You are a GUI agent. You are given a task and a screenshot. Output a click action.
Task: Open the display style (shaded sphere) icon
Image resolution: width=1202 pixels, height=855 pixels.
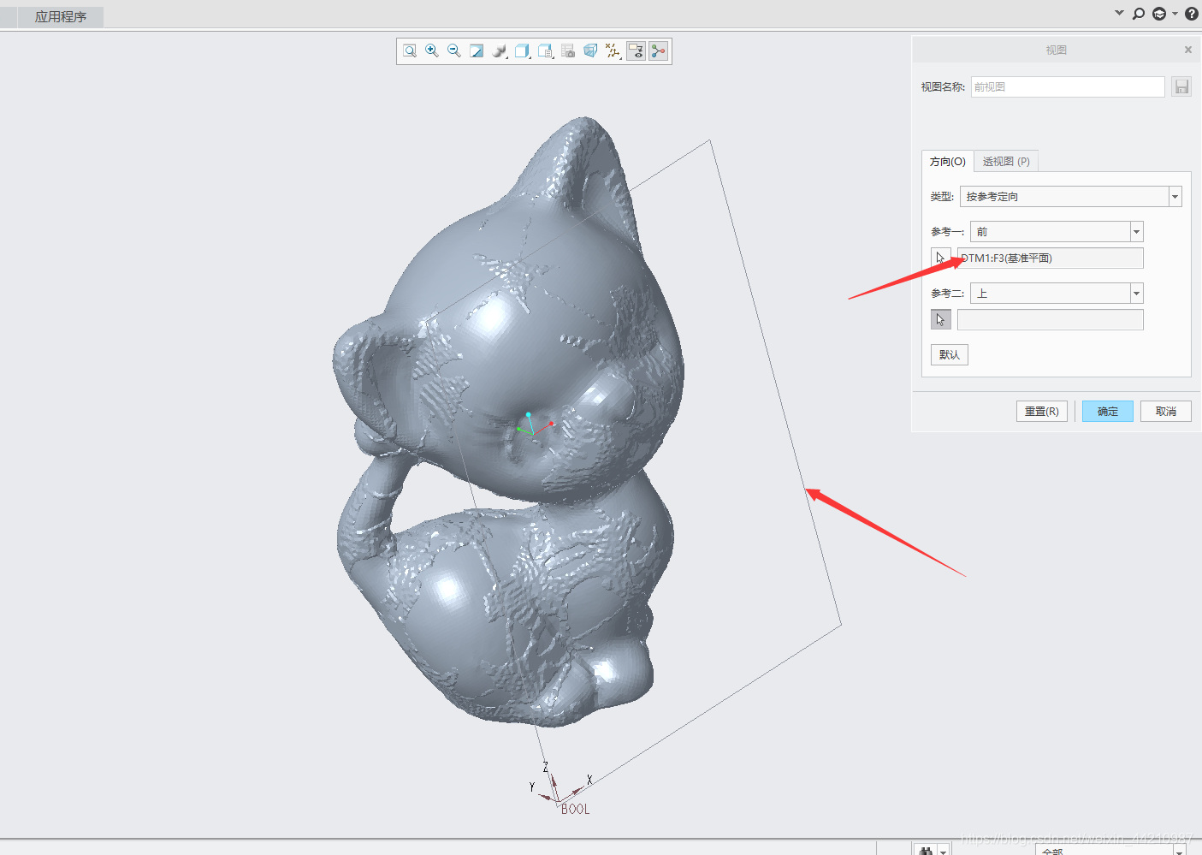pyautogui.click(x=500, y=51)
